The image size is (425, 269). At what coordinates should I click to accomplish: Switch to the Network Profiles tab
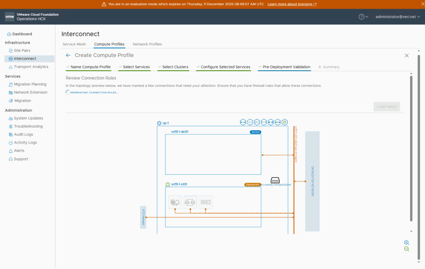[147, 44]
